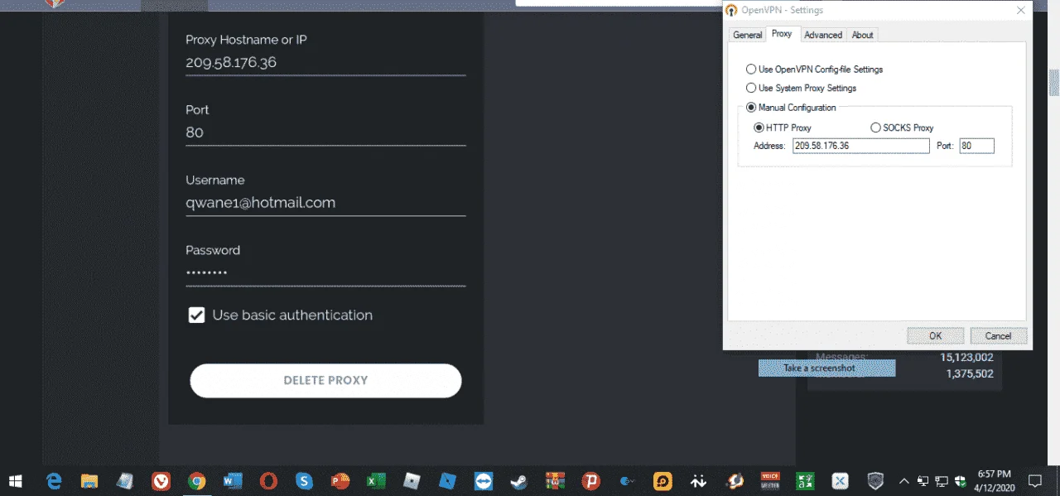Open the Action Center notifications

(x=1035, y=480)
